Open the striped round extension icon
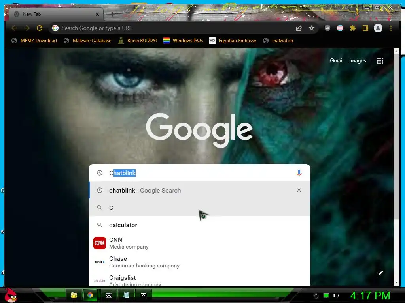 pyautogui.click(x=340, y=28)
